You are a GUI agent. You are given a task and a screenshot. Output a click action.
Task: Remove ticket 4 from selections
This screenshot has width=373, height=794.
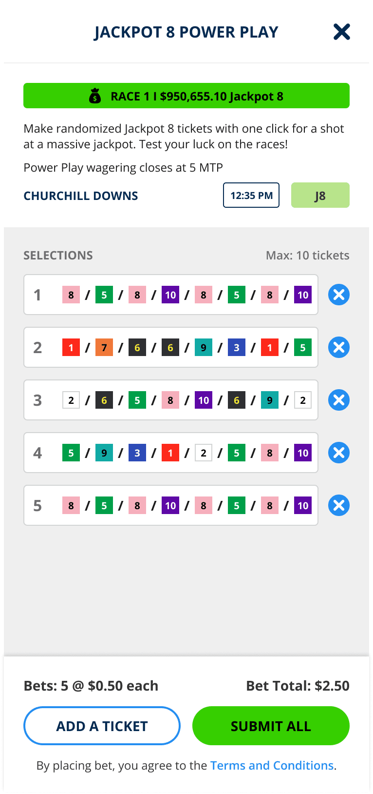point(338,453)
